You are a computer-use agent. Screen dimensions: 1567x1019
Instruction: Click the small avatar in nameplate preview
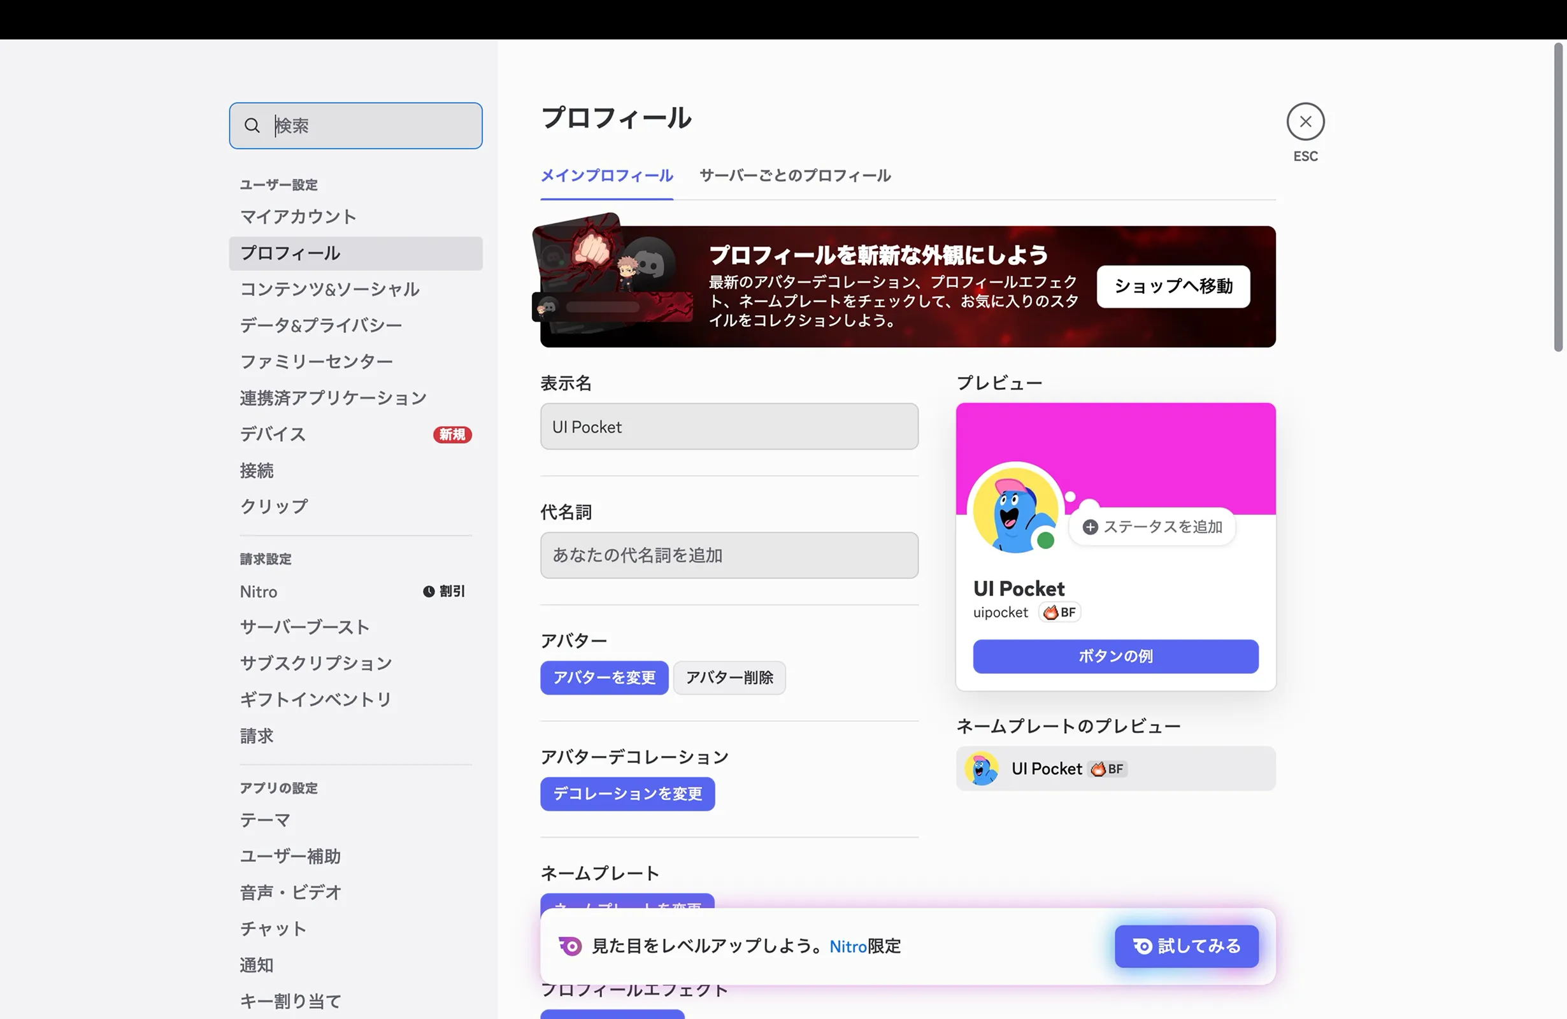click(x=981, y=769)
